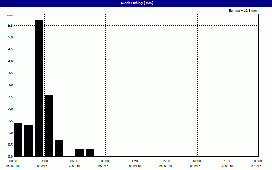Click the Summe = 12,3 mm label
Screen dimensions: 272x170
tap(243, 11)
